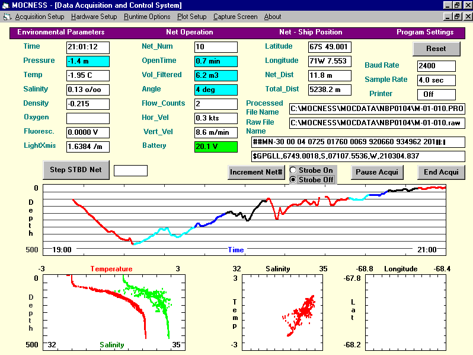Click the Reset button
The width and height of the screenshot is (473, 355).
(x=436, y=49)
